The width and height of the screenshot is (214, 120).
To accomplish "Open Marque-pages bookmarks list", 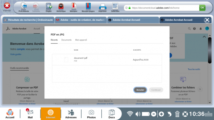I will tap(88, 6).
